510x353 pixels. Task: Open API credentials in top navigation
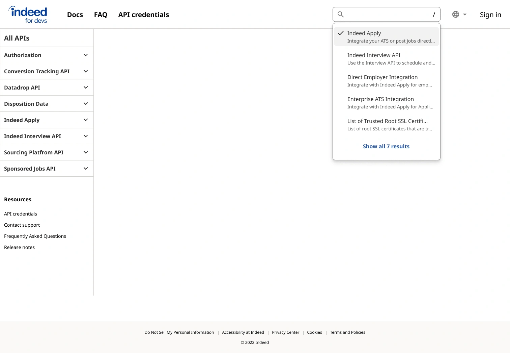click(143, 15)
